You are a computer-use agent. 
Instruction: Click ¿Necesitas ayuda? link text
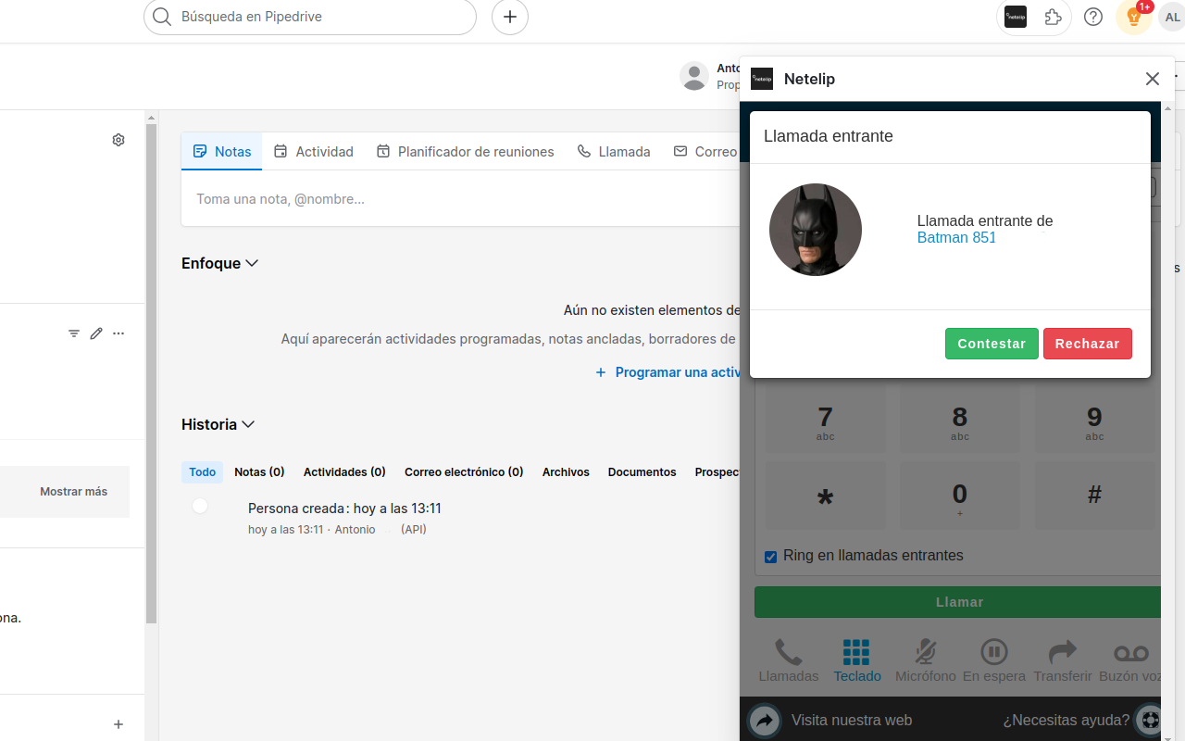(x=1066, y=720)
